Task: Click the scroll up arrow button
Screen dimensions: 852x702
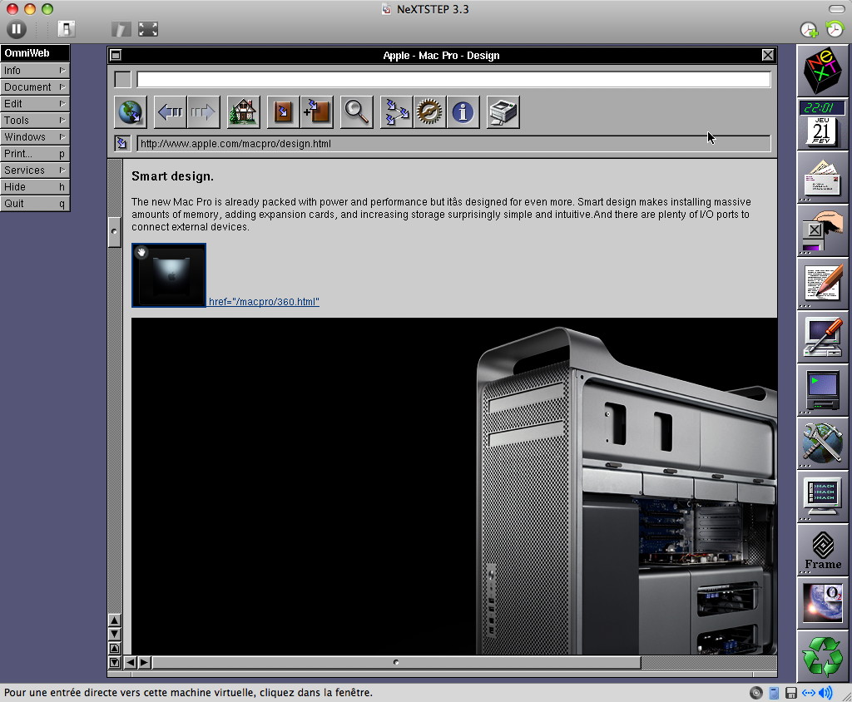Action: pyautogui.click(x=115, y=620)
